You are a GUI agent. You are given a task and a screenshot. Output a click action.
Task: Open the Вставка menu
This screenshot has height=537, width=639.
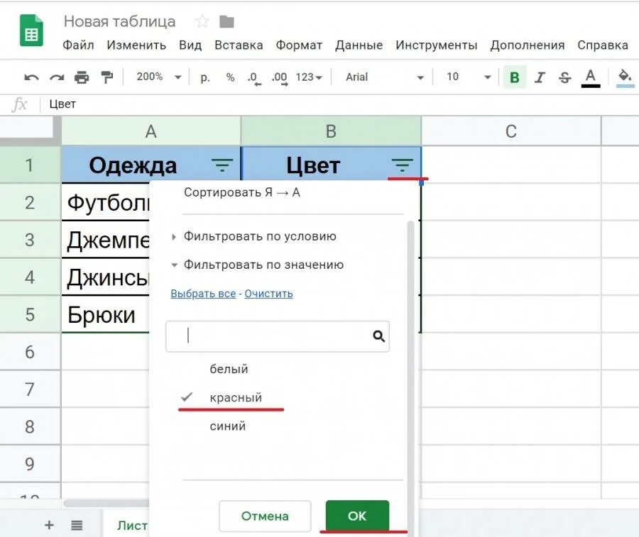coord(239,45)
